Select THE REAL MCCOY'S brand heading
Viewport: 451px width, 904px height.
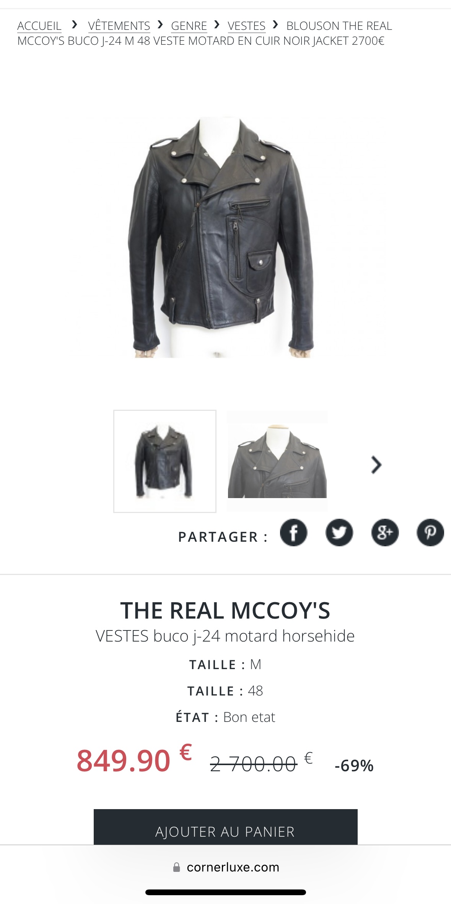(x=225, y=610)
